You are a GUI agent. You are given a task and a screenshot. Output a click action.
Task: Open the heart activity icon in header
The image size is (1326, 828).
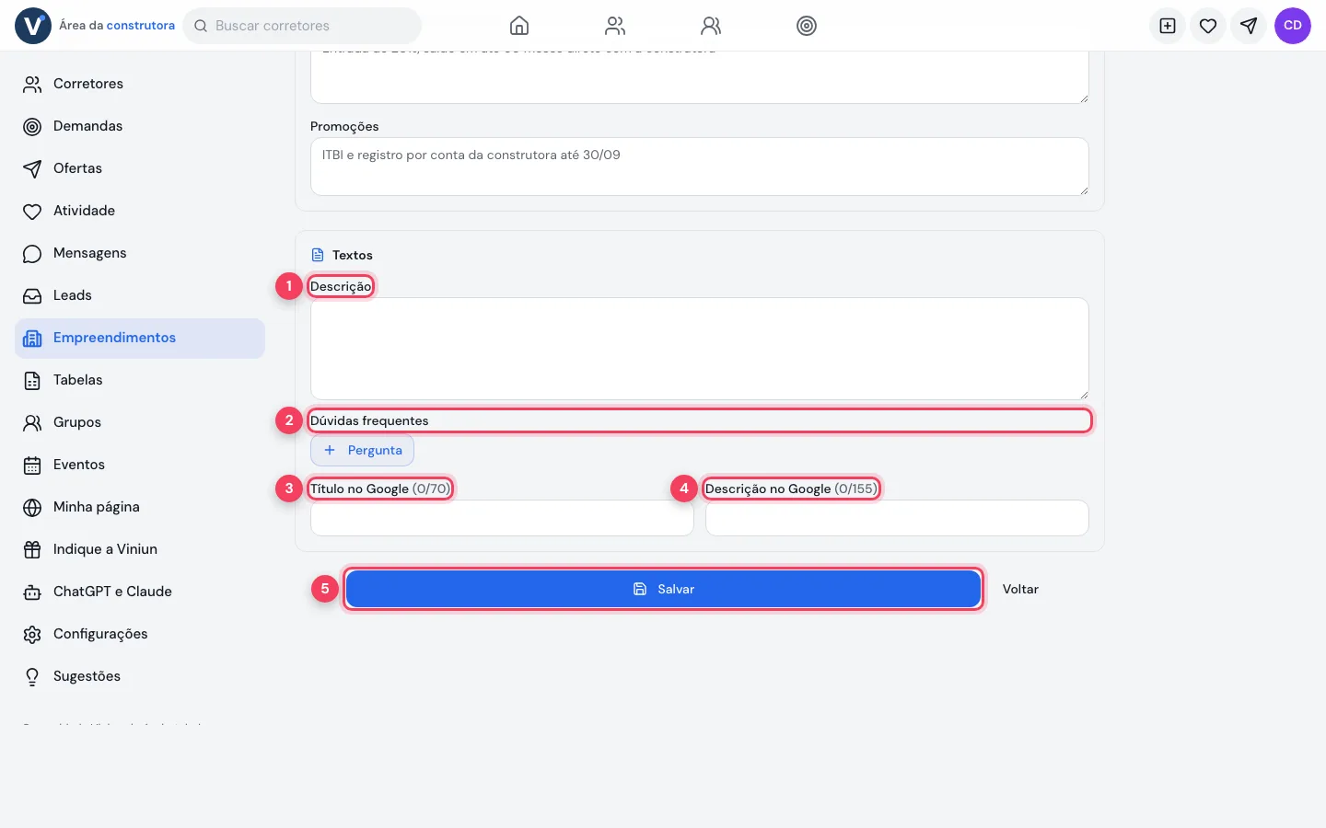coord(1208,26)
